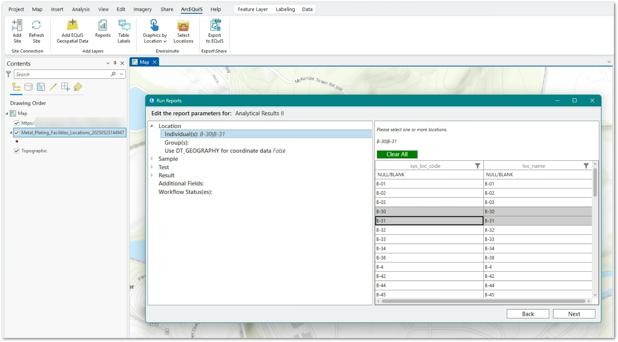The image size is (618, 342).
Task: Click the Contents search field
Action: [62, 74]
